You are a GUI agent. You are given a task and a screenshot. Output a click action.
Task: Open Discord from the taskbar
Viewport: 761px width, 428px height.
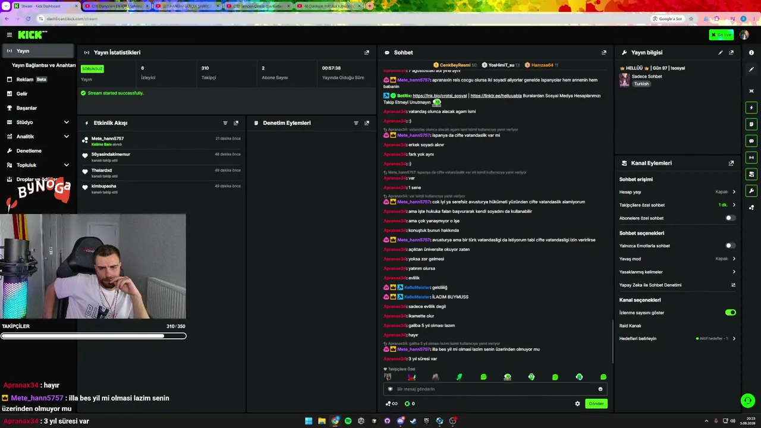click(400, 421)
